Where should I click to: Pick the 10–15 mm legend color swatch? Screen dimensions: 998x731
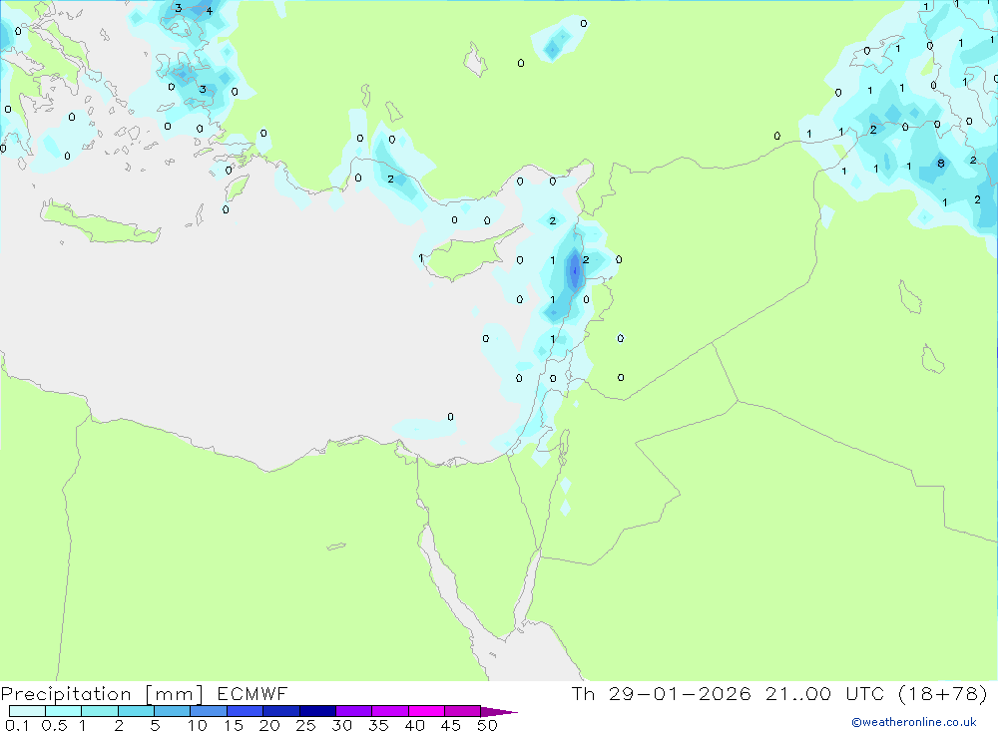[x=209, y=711]
